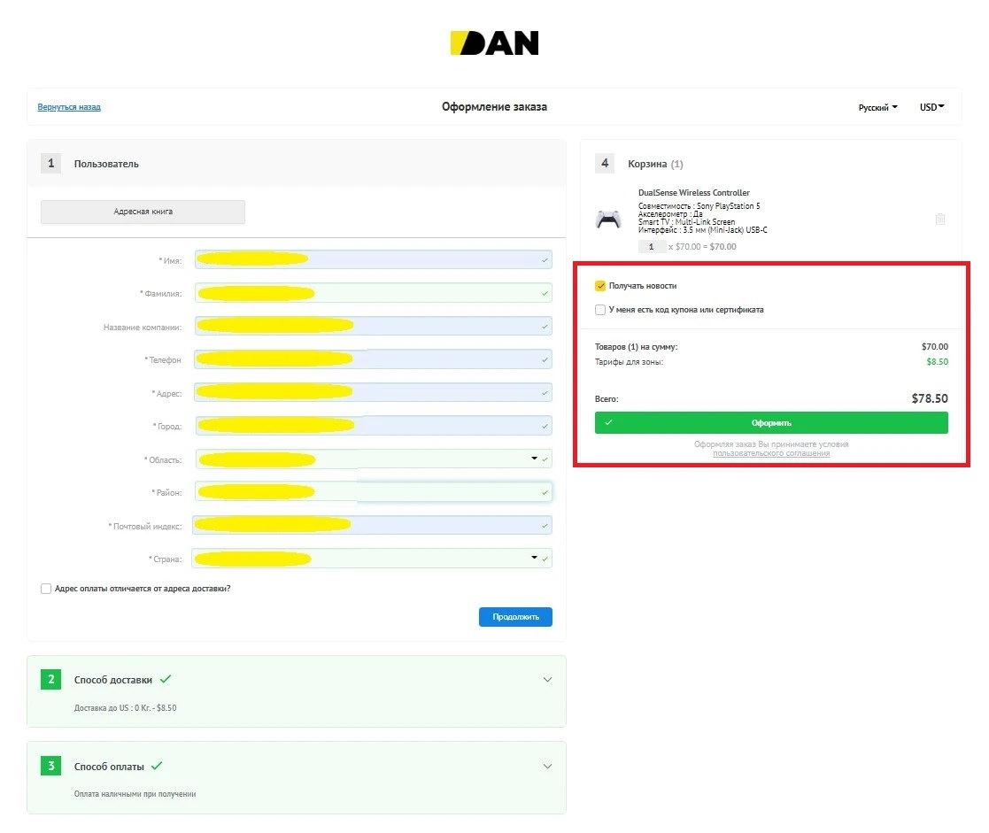Click the step 2 delivery number badge
Screen dimensions: 989x833
coord(51,680)
